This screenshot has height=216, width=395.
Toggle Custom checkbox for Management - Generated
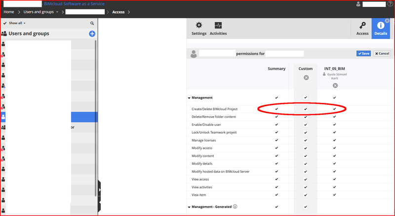306,207
